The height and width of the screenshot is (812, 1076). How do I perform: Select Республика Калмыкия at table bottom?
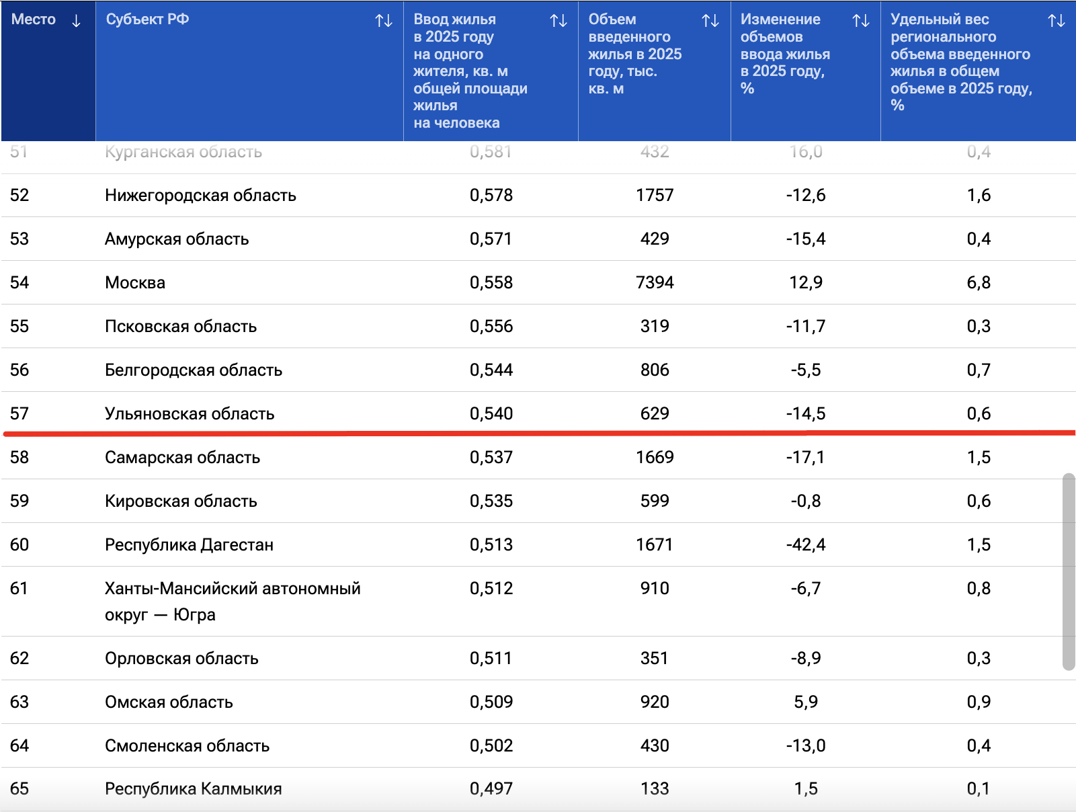tap(193, 789)
